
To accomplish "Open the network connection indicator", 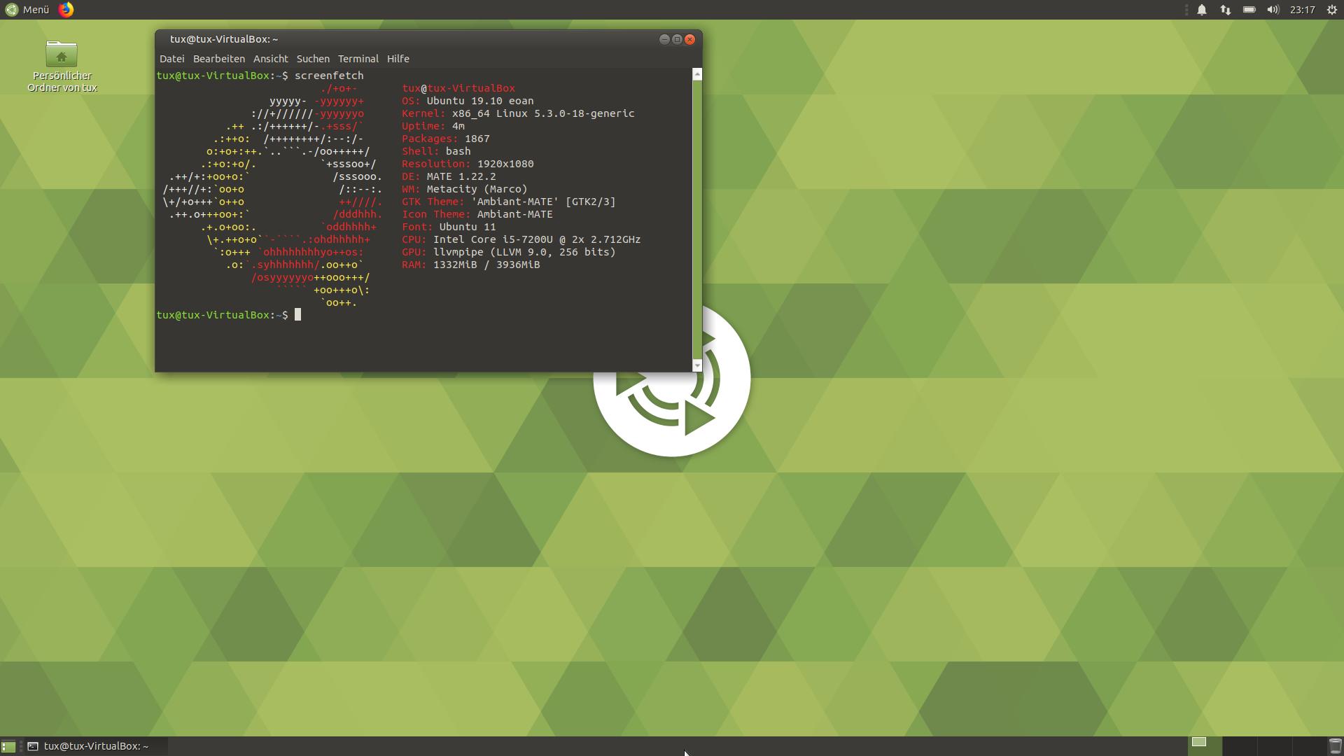I will tap(1225, 10).
